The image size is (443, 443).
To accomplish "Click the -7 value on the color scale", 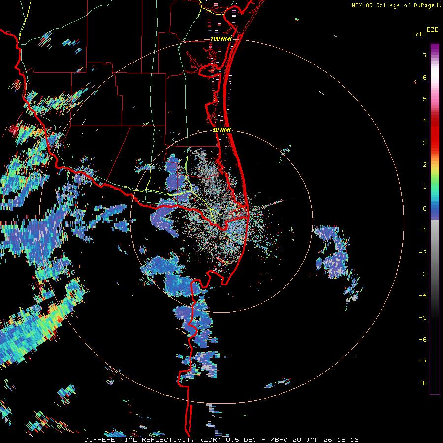I will tap(423, 361).
